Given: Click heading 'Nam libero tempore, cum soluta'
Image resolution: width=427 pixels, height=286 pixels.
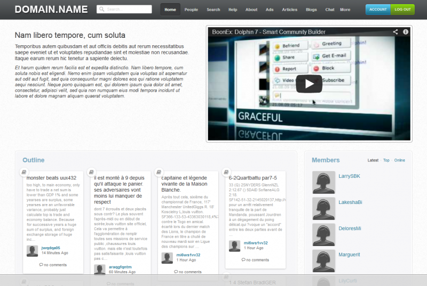Looking at the screenshot, I should pyautogui.click(x=70, y=35).
